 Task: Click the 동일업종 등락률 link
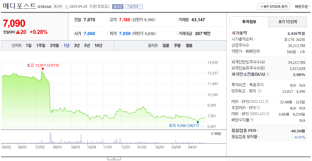245,137
